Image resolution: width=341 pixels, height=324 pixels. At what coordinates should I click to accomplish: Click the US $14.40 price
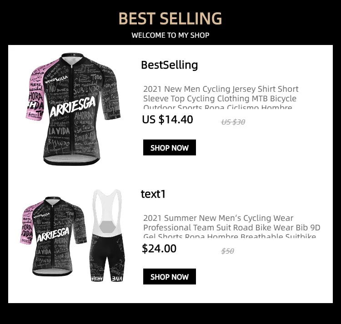167,120
